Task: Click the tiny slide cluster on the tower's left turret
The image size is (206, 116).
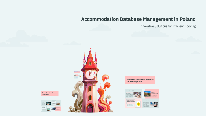Action: pyautogui.click(x=84, y=62)
